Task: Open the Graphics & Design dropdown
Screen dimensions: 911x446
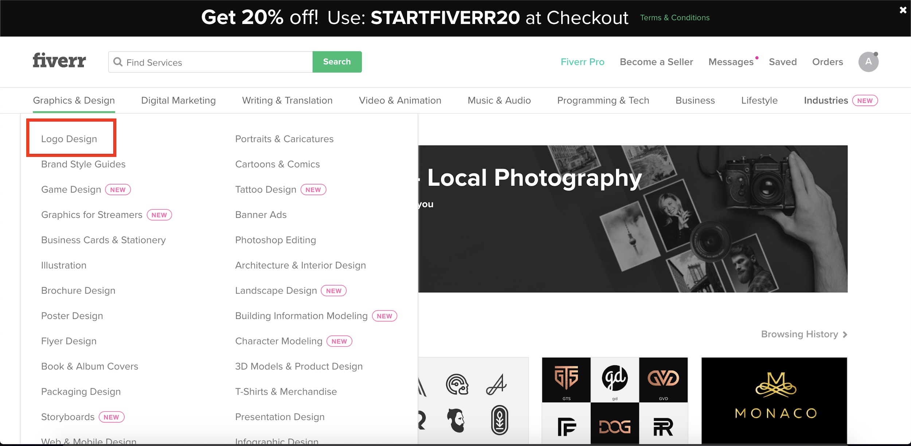Action: pos(74,100)
